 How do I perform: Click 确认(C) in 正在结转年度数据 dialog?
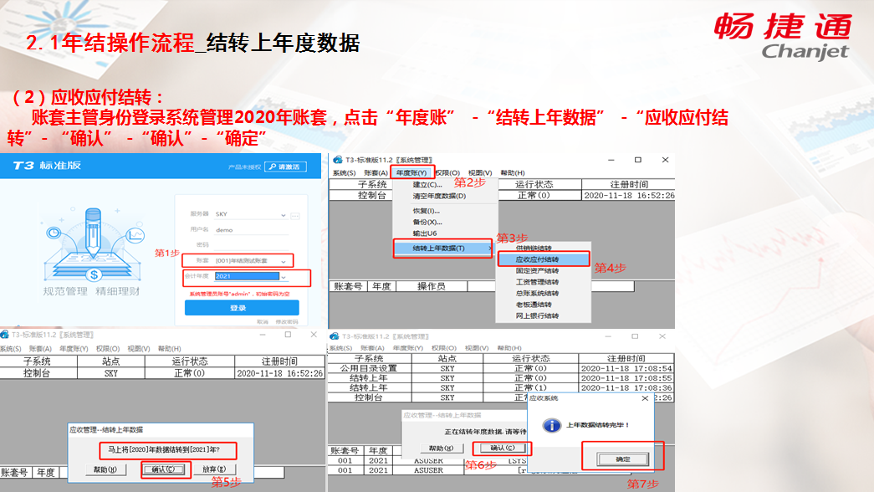click(x=502, y=448)
